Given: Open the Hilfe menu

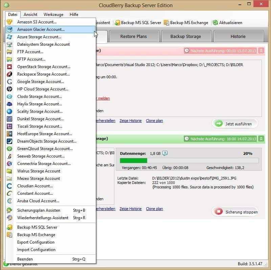Looking at the screenshot, I should (74, 14).
